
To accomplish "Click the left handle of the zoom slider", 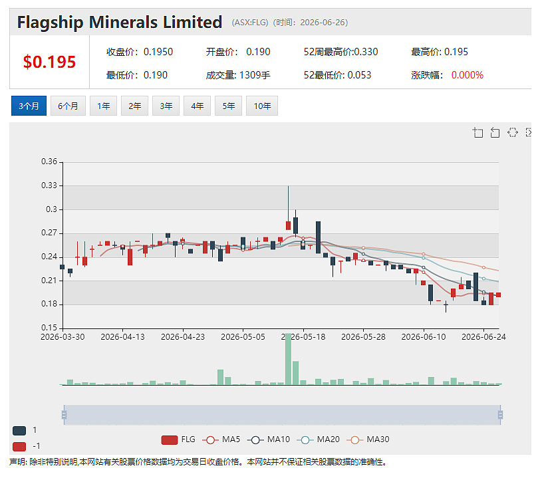I will 64,415.
